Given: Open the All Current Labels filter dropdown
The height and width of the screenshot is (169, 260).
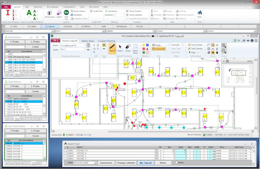Looking at the screenshot, I should [x=95, y=163].
